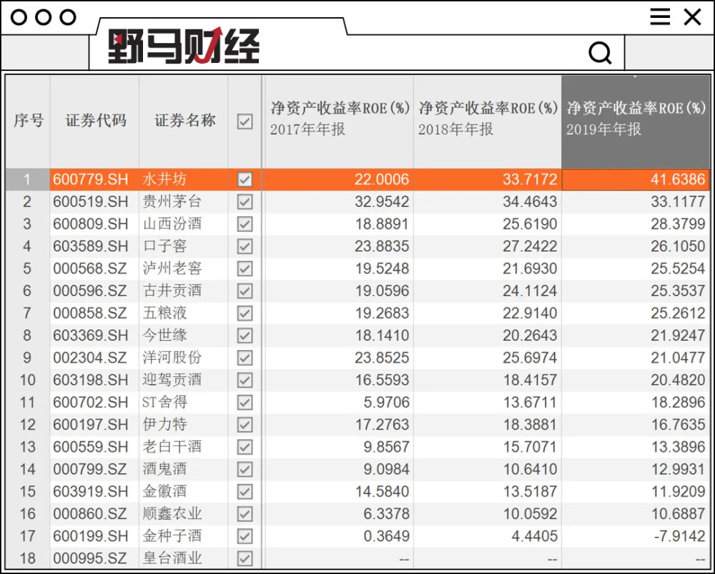Uncheck the checkbox for 水井坊
715x574 pixels.
(245, 180)
